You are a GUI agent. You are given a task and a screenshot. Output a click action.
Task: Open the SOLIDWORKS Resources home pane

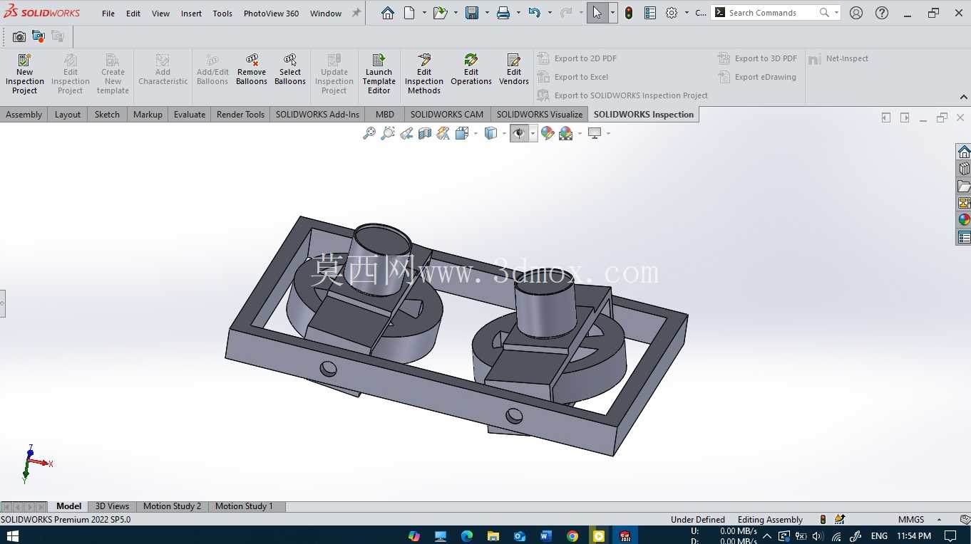pyautogui.click(x=964, y=152)
